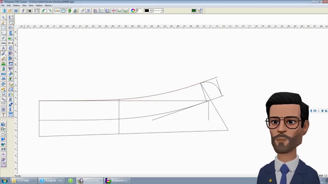Viewport: 328px width, 184px height.
Task: Click the Undo green arrow icon
Action: click(44, 10)
